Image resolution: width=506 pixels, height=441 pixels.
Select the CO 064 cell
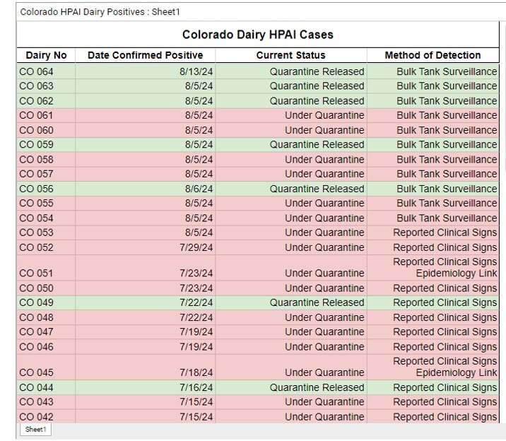click(46, 71)
